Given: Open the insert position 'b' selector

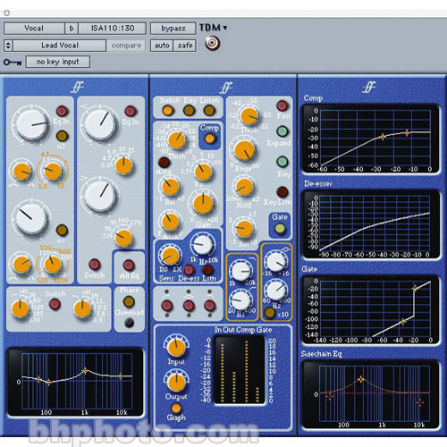Looking at the screenshot, I should click(x=72, y=29).
